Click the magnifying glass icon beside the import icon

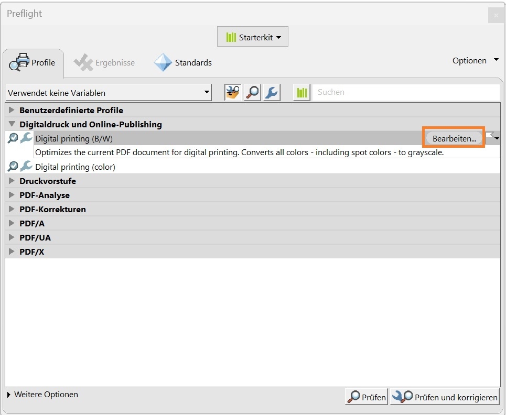(x=252, y=92)
